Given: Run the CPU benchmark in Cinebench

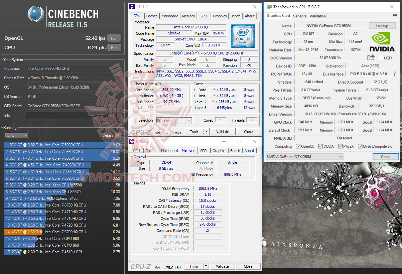Looking at the screenshot, I should tap(114, 48).
